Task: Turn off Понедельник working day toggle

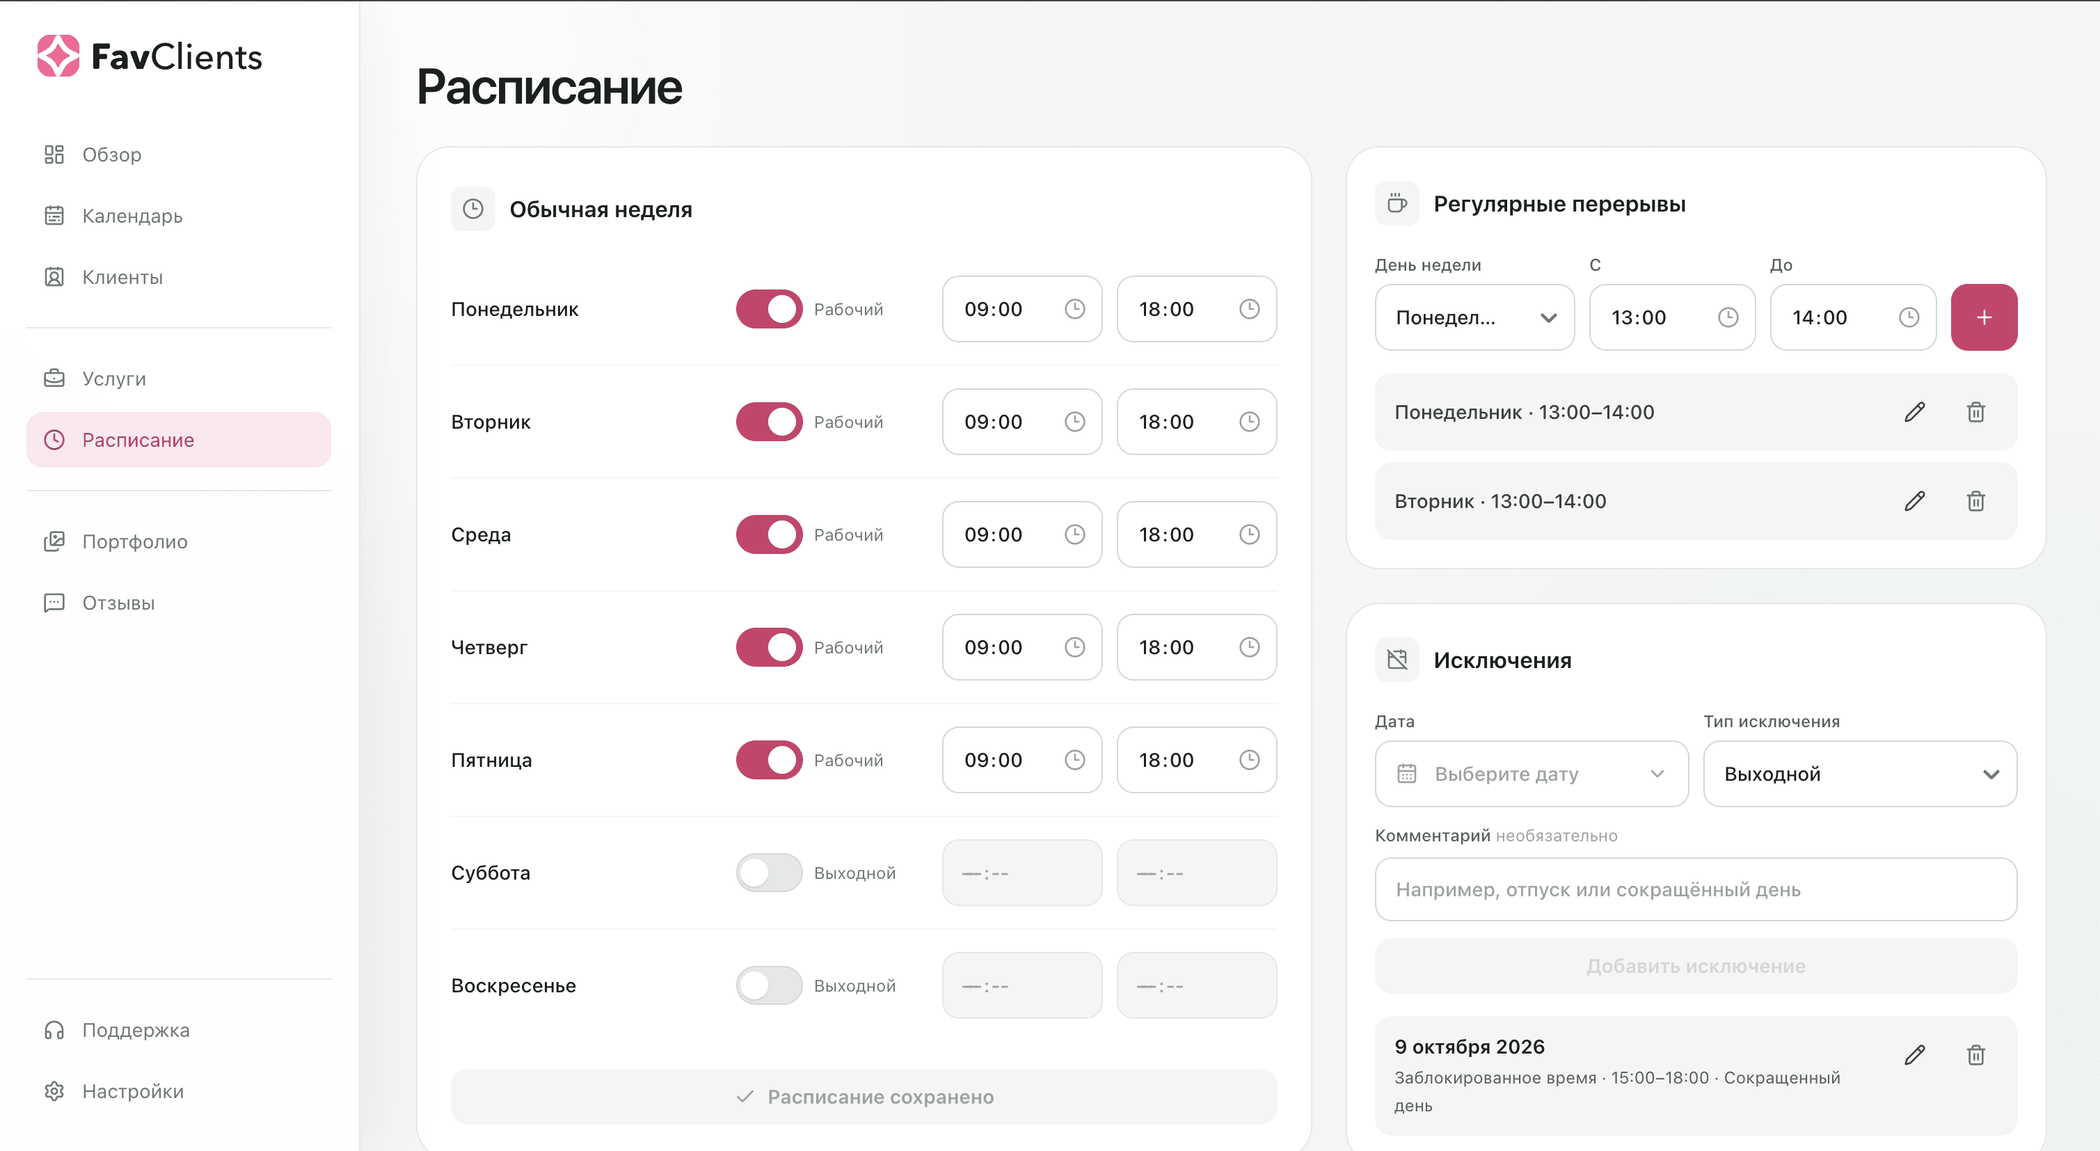Action: coord(769,309)
